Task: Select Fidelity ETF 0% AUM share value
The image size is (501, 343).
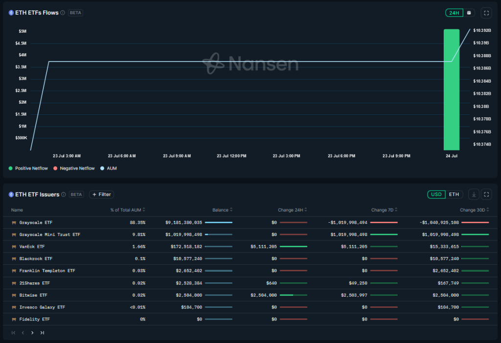Action: click(142, 320)
